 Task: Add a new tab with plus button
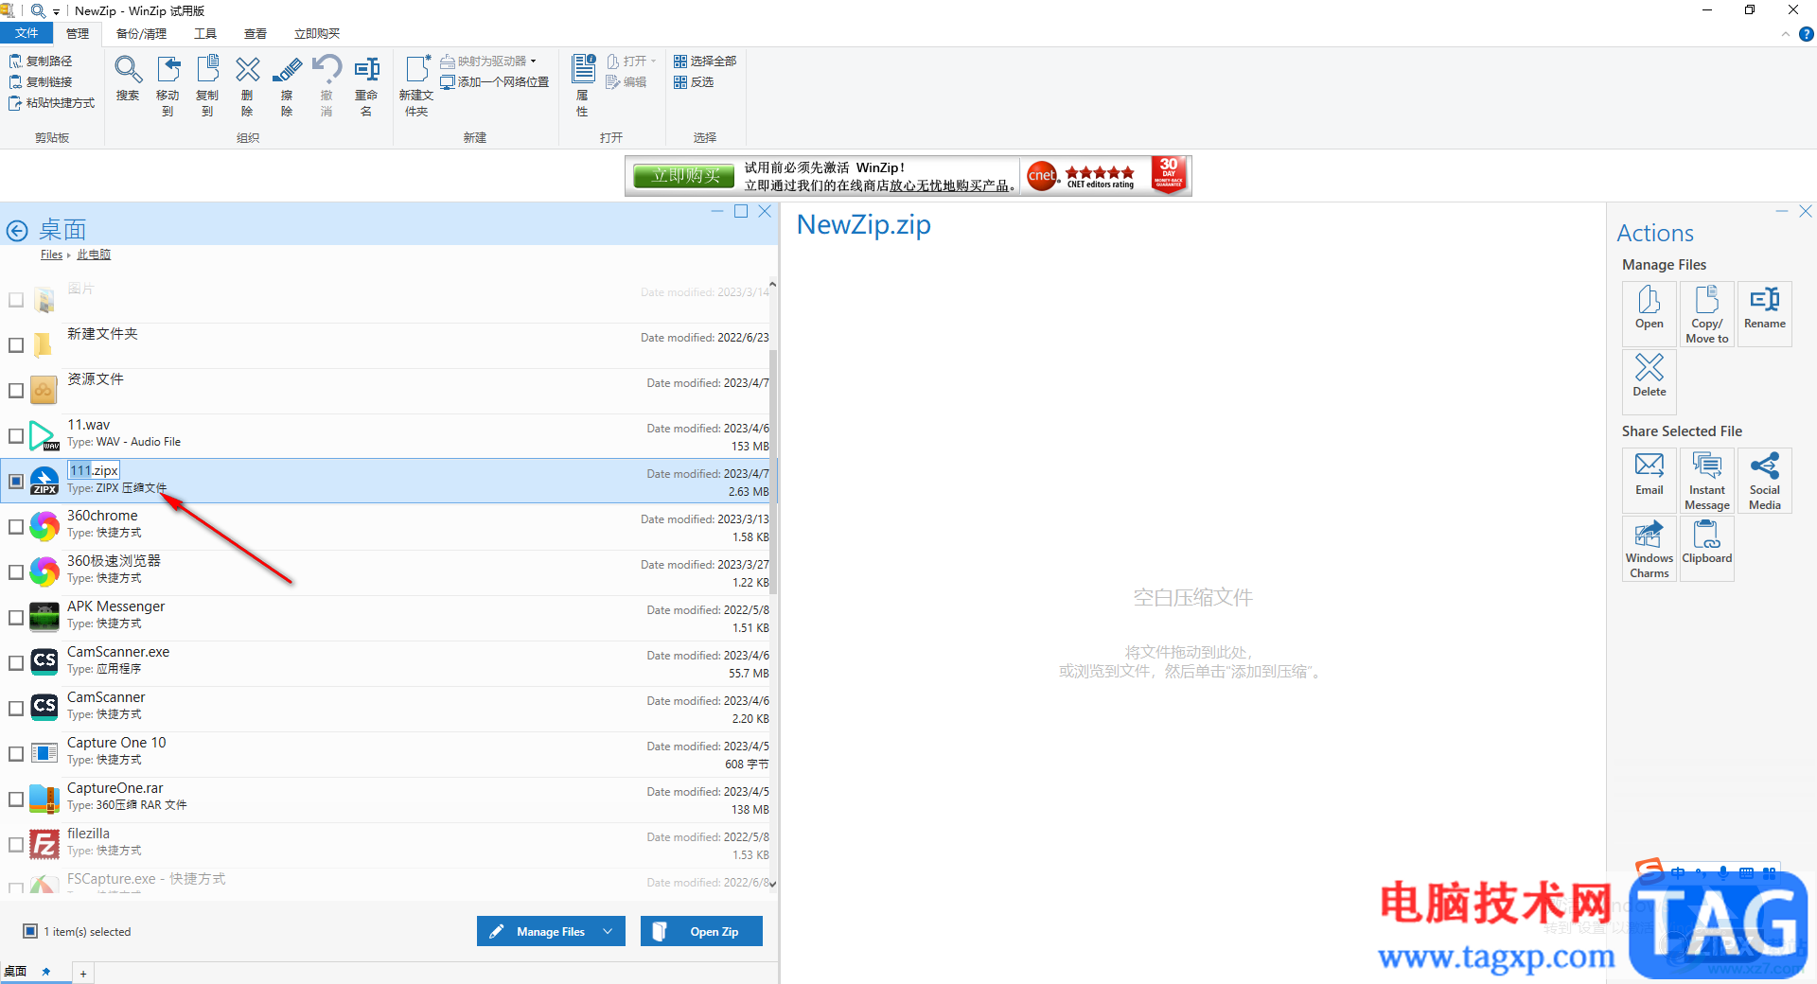[83, 974]
